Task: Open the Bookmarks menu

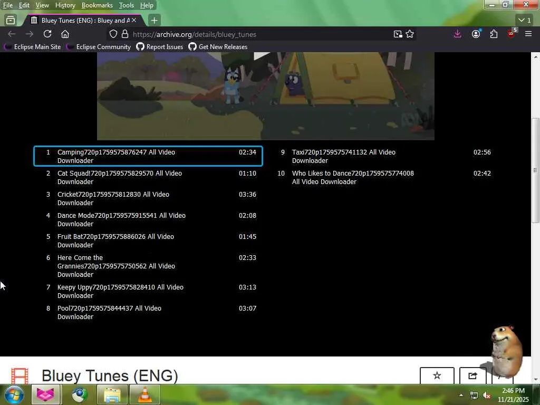Action: [97, 5]
